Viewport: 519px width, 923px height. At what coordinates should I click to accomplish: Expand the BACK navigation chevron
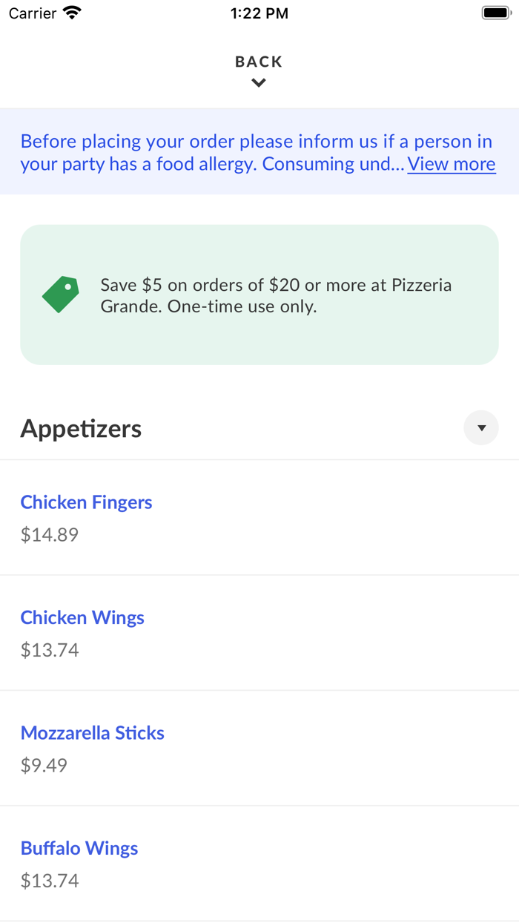[x=258, y=82]
